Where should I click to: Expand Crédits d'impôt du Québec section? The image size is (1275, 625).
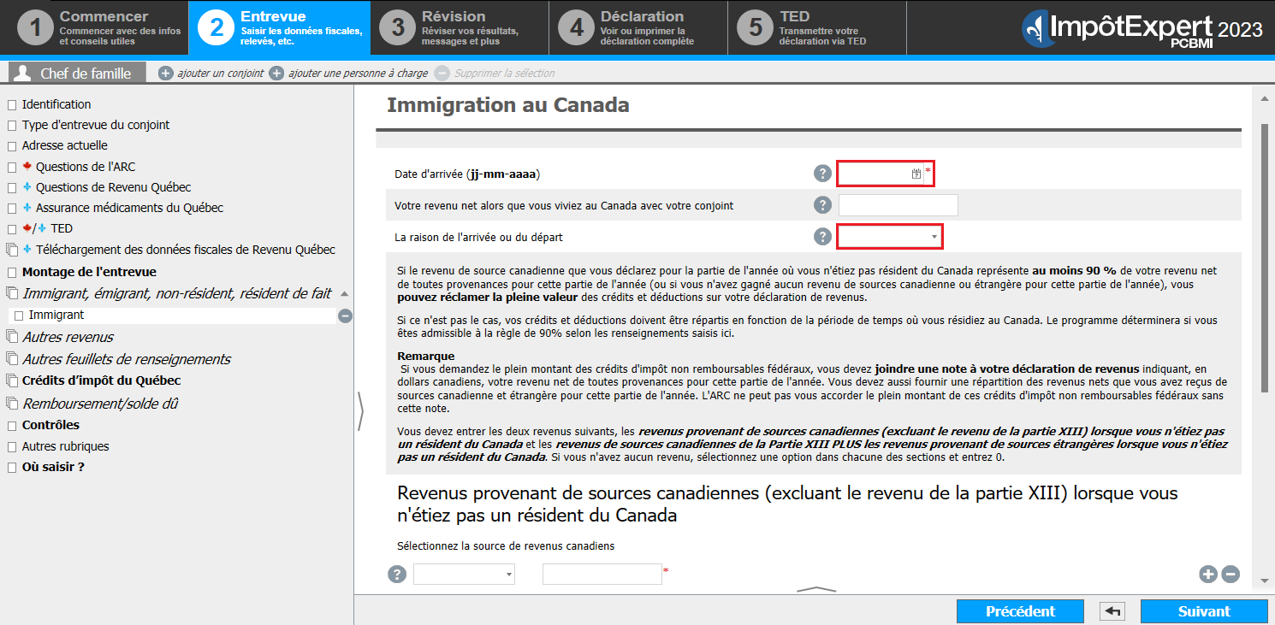tap(101, 380)
